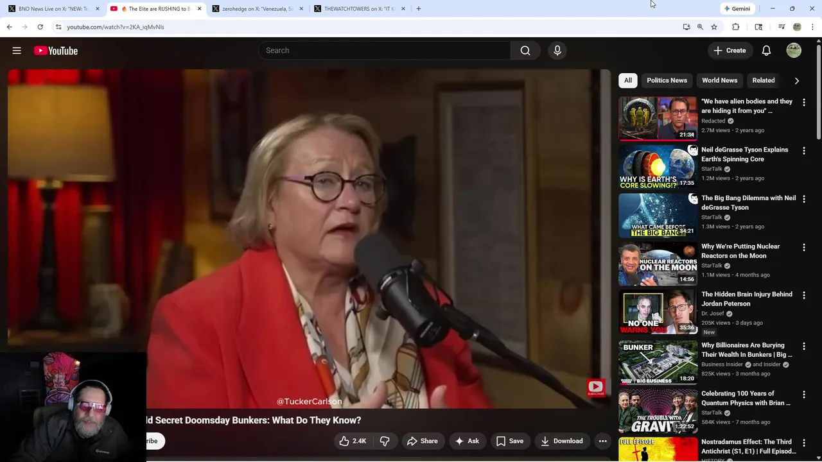Screen dimensions: 822x462
Task: Open more actions three-dot menu under video
Action: click(602, 441)
